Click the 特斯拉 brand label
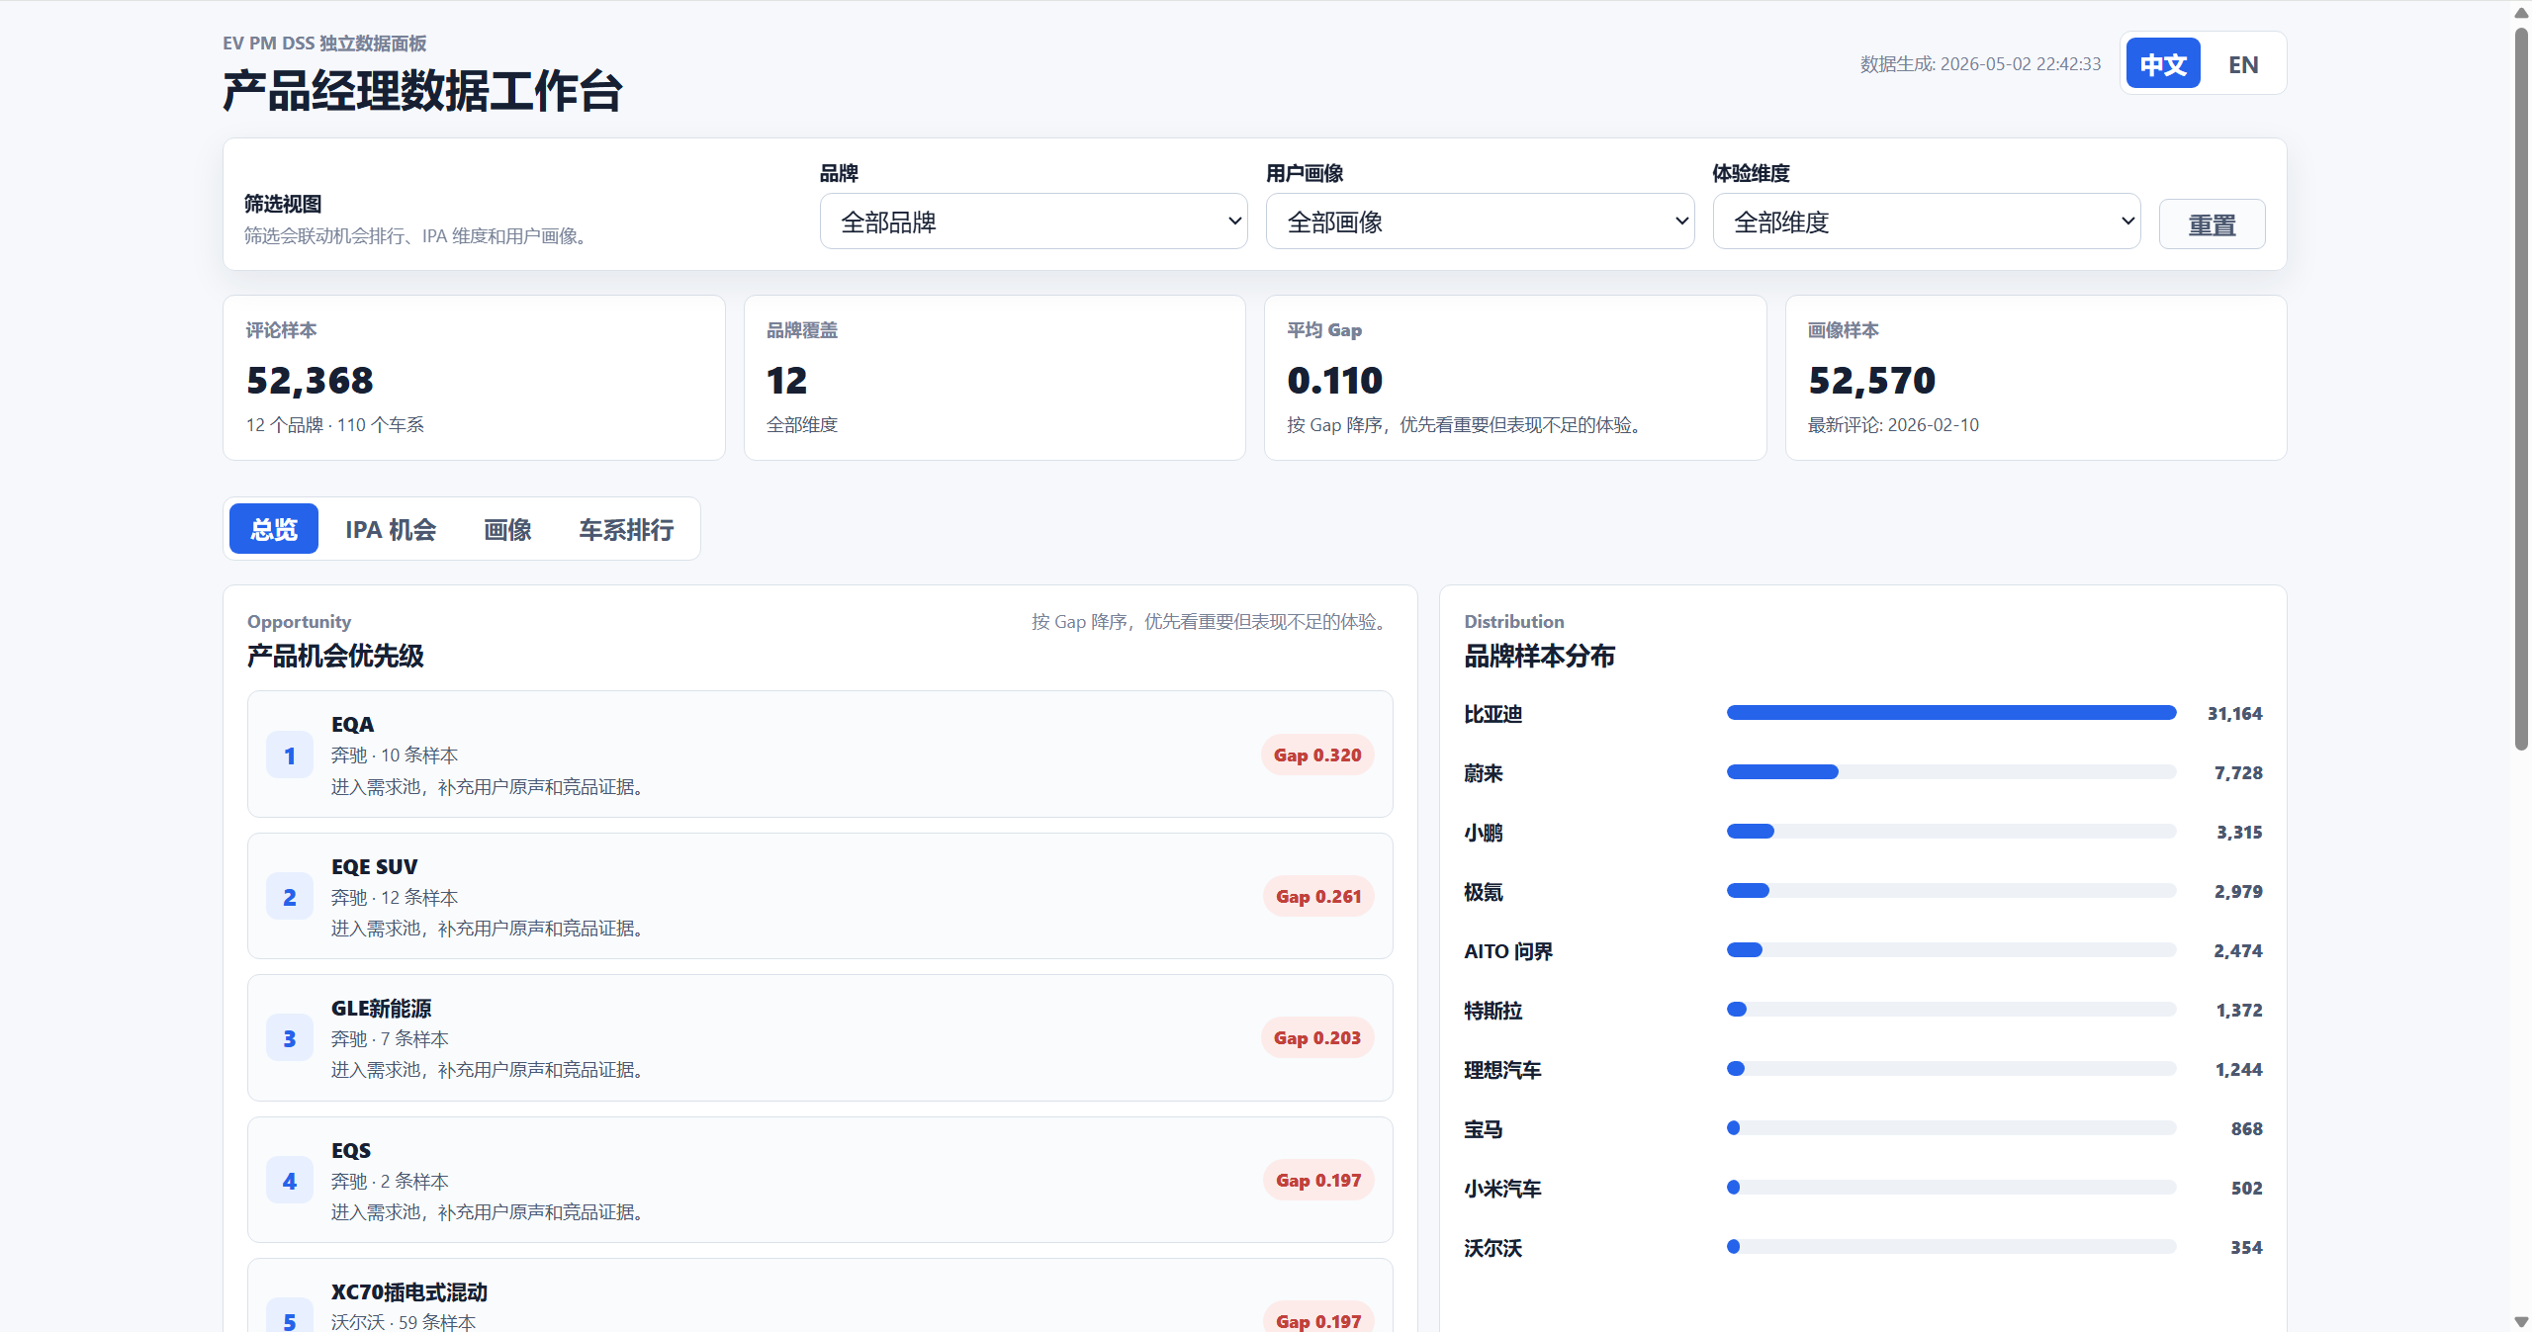This screenshot has width=2532, height=1332. point(1493,1011)
